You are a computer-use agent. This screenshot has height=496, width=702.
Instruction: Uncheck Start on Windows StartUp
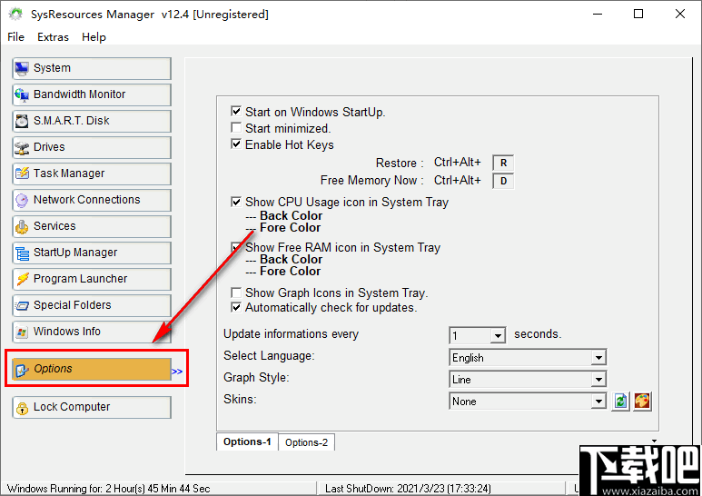[236, 111]
